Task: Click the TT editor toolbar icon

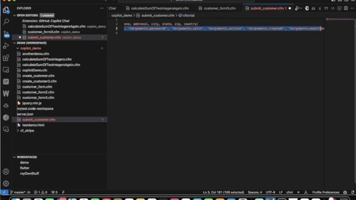Action: coord(327,8)
